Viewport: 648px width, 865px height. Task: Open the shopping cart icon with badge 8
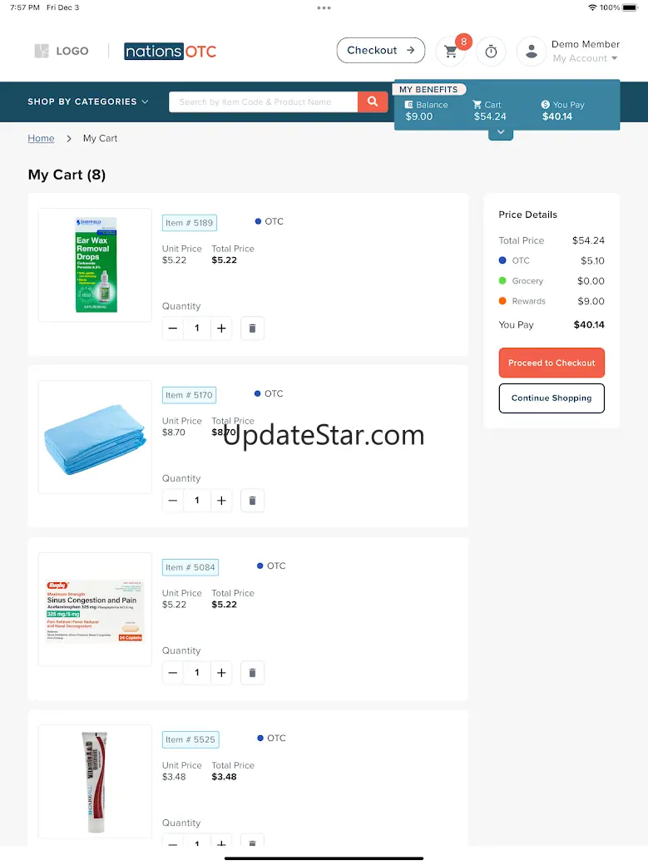451,52
